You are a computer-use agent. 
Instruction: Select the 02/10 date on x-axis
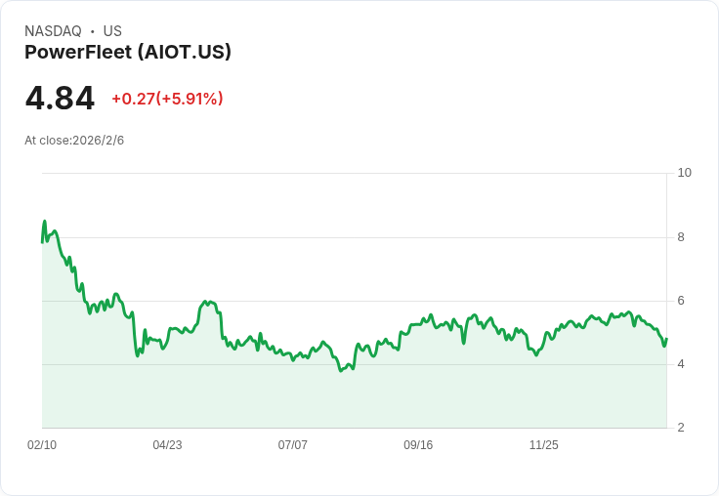point(42,445)
